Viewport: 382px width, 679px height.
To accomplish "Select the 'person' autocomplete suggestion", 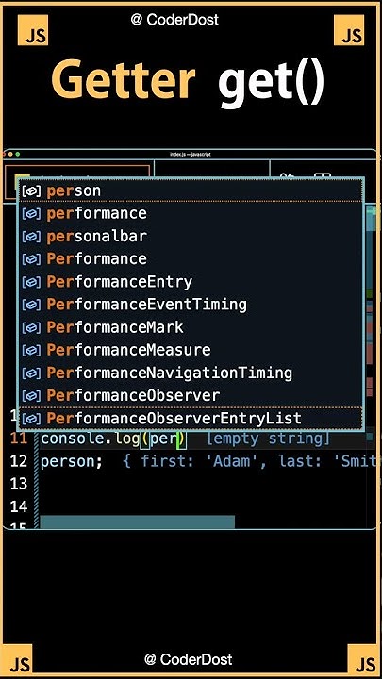I will [190, 190].
